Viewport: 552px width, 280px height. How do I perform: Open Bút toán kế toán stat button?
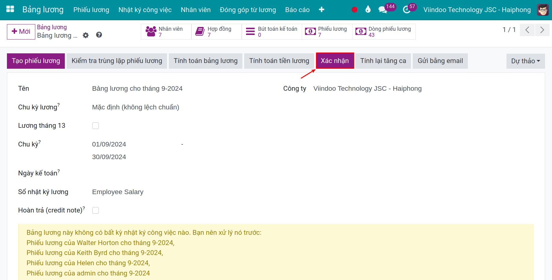(272, 32)
